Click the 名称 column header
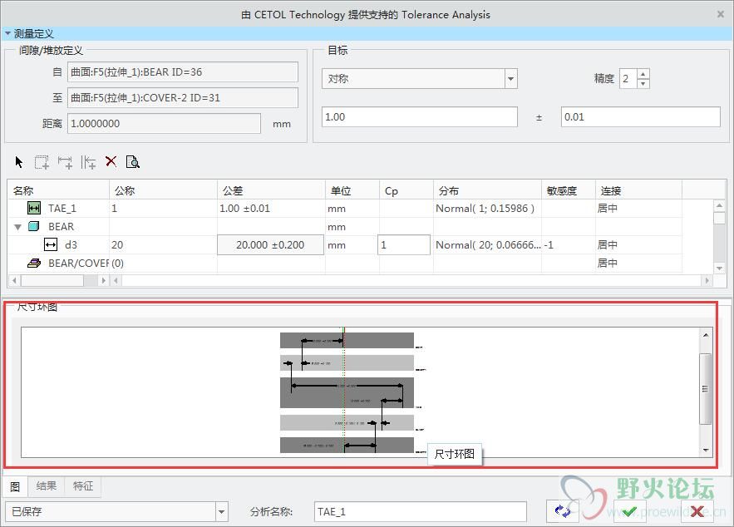The image size is (734, 527). tap(58, 190)
